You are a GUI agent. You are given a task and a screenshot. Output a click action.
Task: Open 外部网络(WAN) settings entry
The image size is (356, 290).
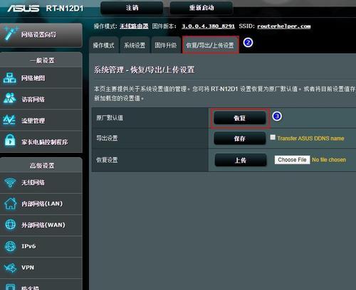click(41, 225)
